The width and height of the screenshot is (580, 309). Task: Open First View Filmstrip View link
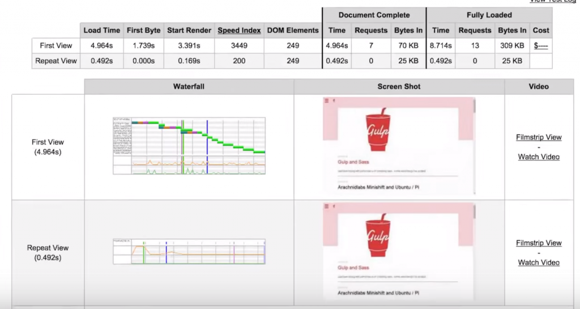point(539,137)
